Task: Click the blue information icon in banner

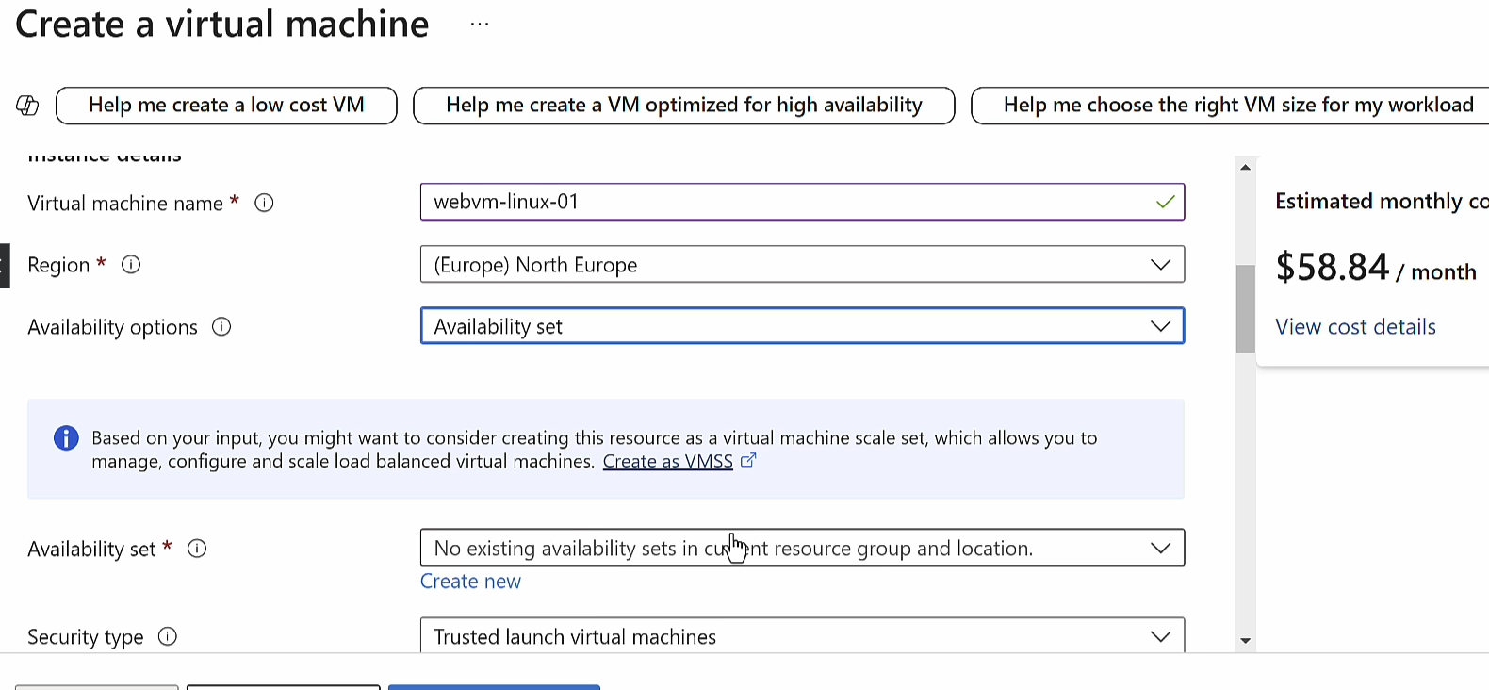Action: [66, 438]
